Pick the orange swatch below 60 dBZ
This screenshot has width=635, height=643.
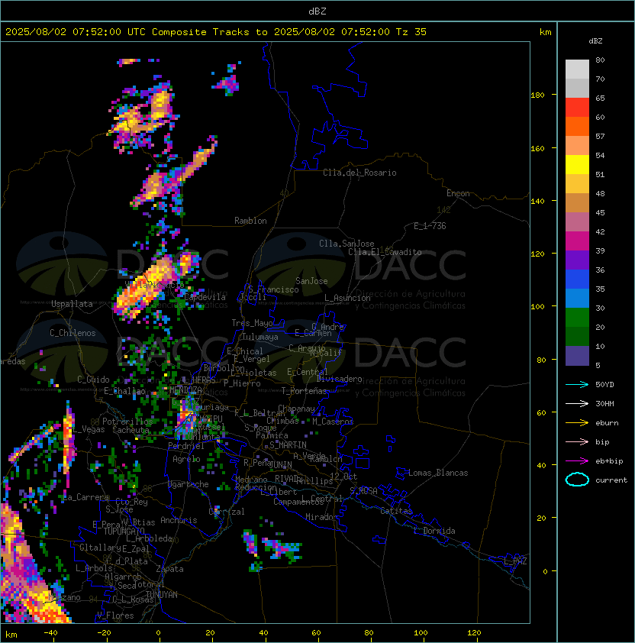point(577,127)
